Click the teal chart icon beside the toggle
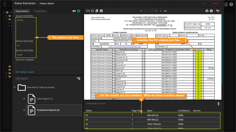This screenshot has width=236, height=132. click(78, 11)
